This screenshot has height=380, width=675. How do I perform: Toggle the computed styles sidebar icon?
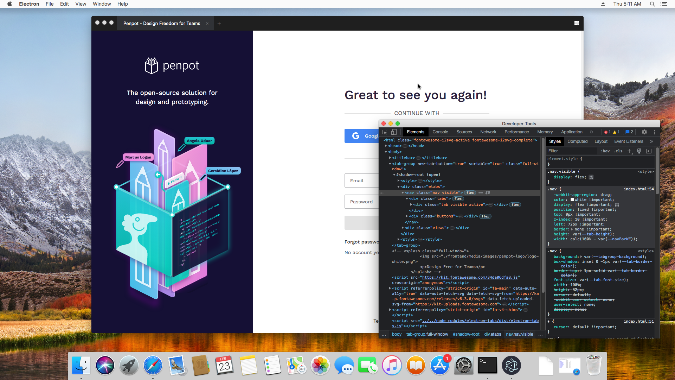(x=649, y=151)
